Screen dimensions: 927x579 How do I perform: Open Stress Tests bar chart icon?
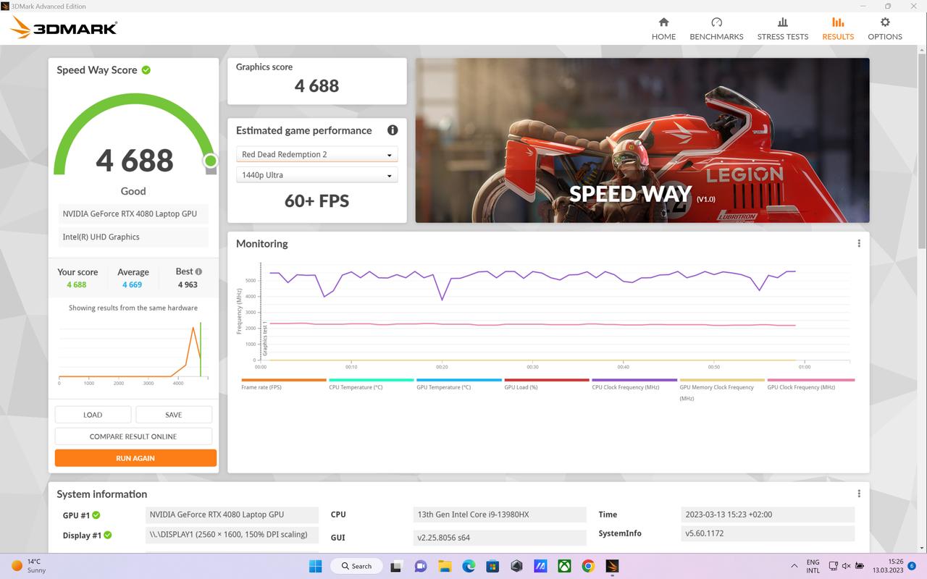pyautogui.click(x=782, y=22)
